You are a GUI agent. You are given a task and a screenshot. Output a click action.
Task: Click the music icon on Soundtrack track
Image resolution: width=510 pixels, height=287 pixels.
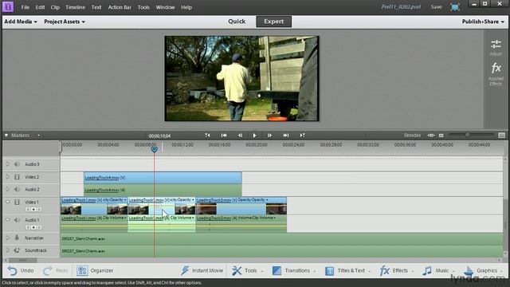(x=17, y=250)
